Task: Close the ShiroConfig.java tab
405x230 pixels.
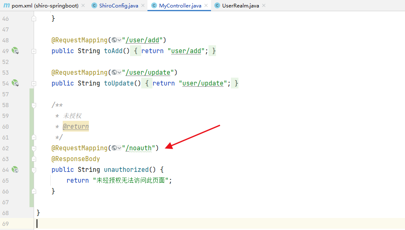Action: (143, 5)
